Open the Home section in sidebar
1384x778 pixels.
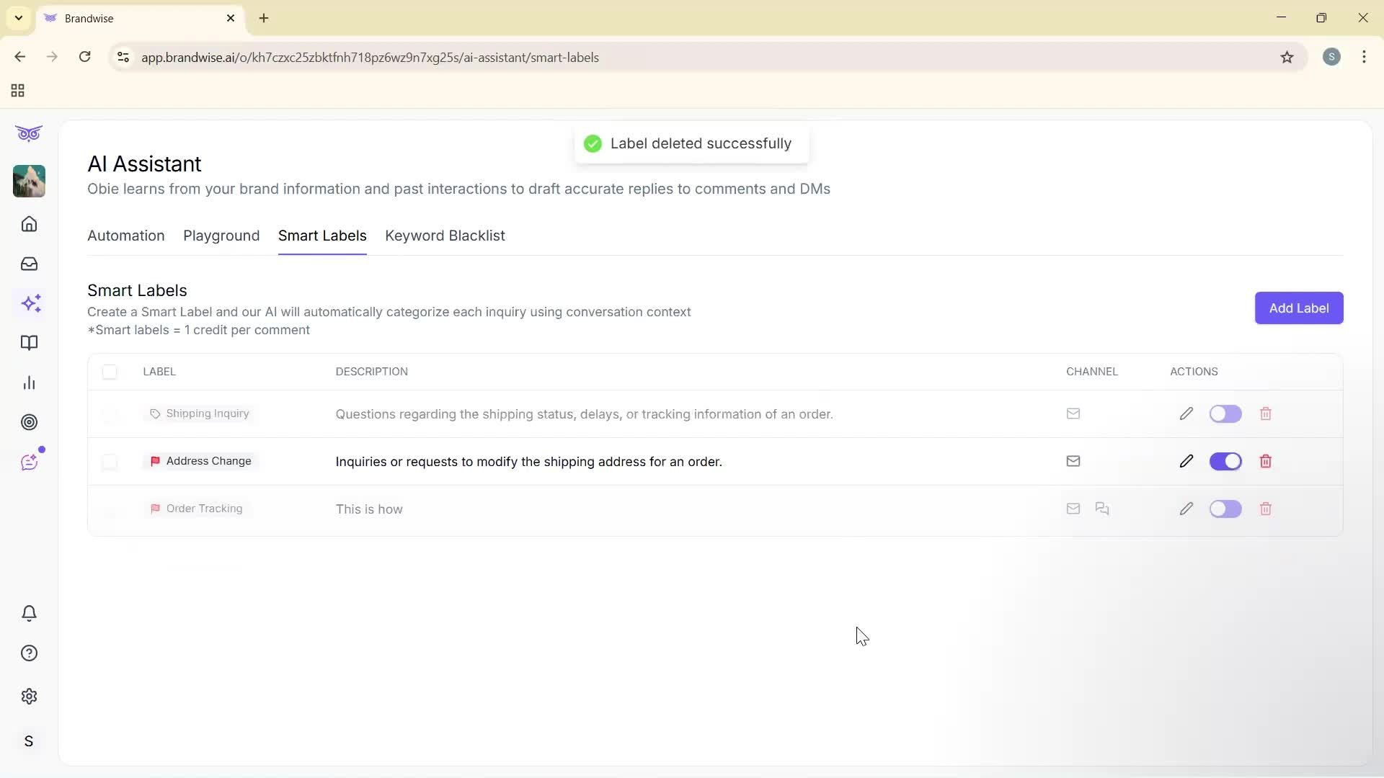[x=29, y=224]
